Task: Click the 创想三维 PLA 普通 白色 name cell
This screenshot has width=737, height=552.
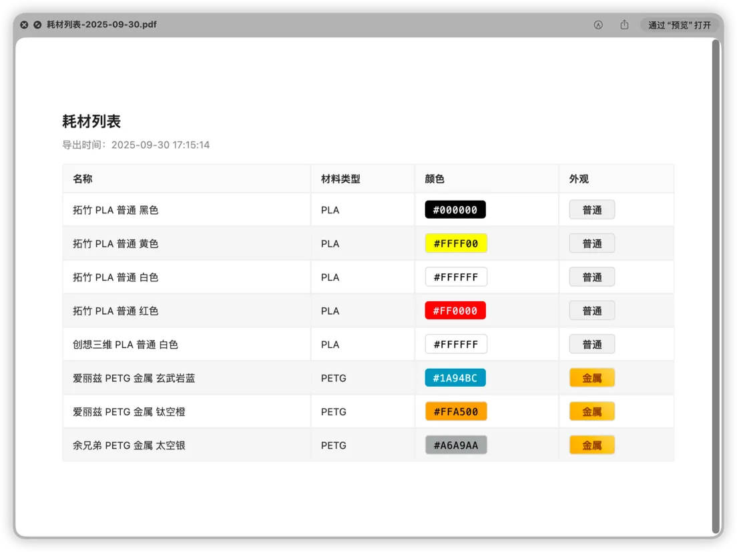Action: [126, 345]
